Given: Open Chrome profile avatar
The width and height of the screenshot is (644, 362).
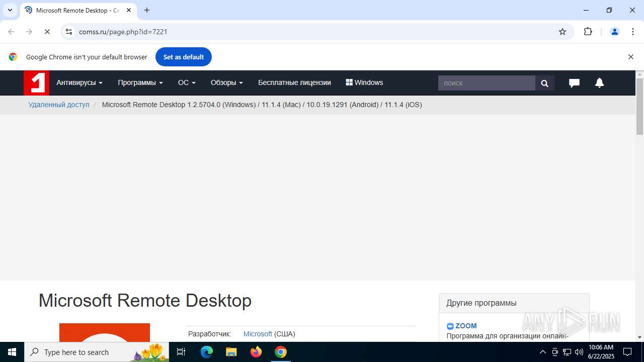Looking at the screenshot, I should 614,32.
